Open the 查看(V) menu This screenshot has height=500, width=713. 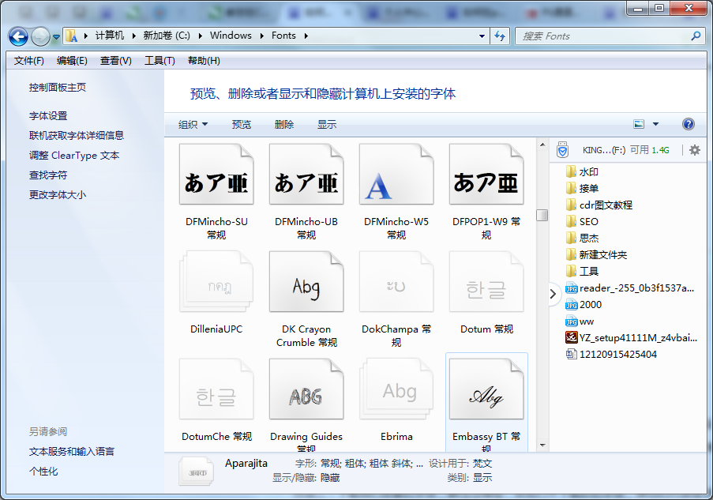(115, 61)
